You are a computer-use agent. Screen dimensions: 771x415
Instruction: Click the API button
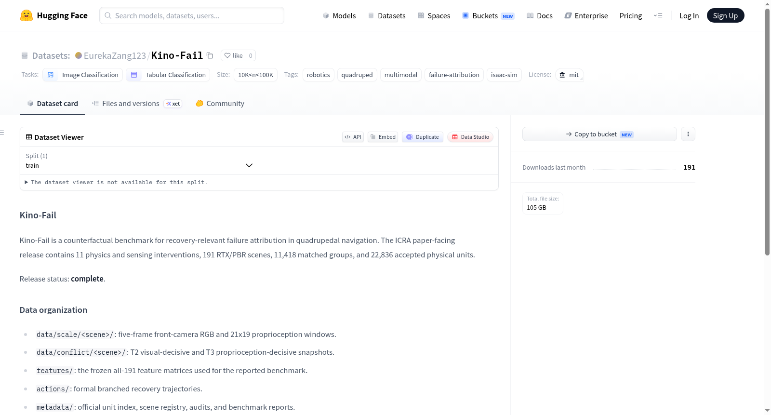point(353,137)
